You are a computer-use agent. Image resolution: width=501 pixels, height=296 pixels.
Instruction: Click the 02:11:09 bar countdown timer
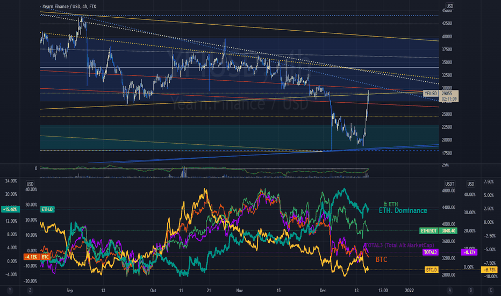click(x=449, y=99)
